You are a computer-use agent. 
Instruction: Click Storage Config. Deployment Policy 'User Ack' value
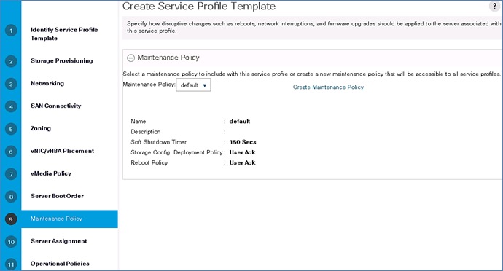(243, 152)
